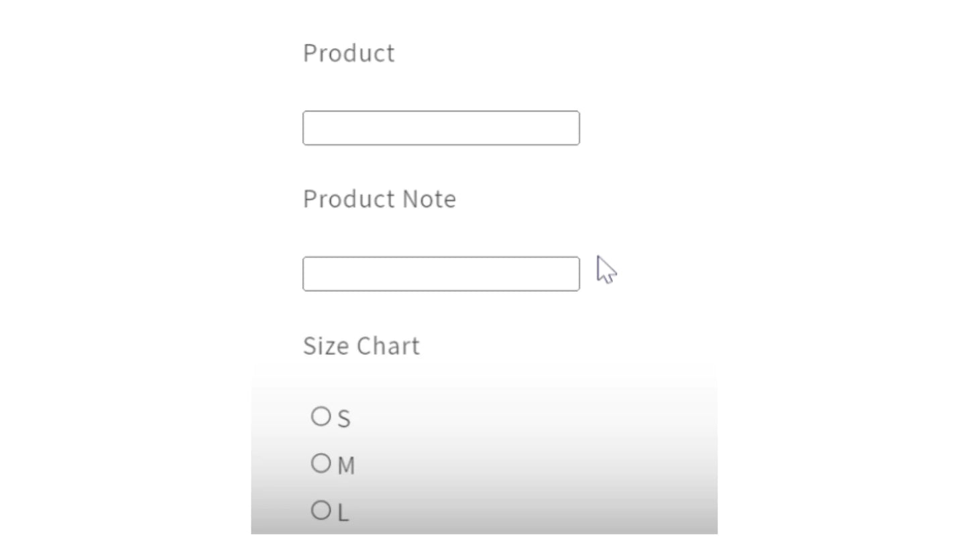Click the "L" option label text

(343, 513)
